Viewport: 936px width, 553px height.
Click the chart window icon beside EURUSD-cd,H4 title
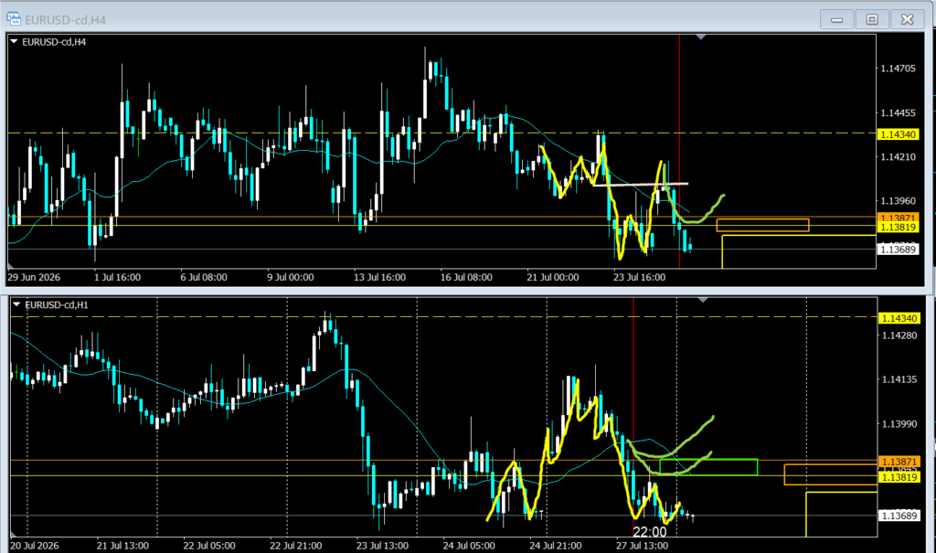13,19
